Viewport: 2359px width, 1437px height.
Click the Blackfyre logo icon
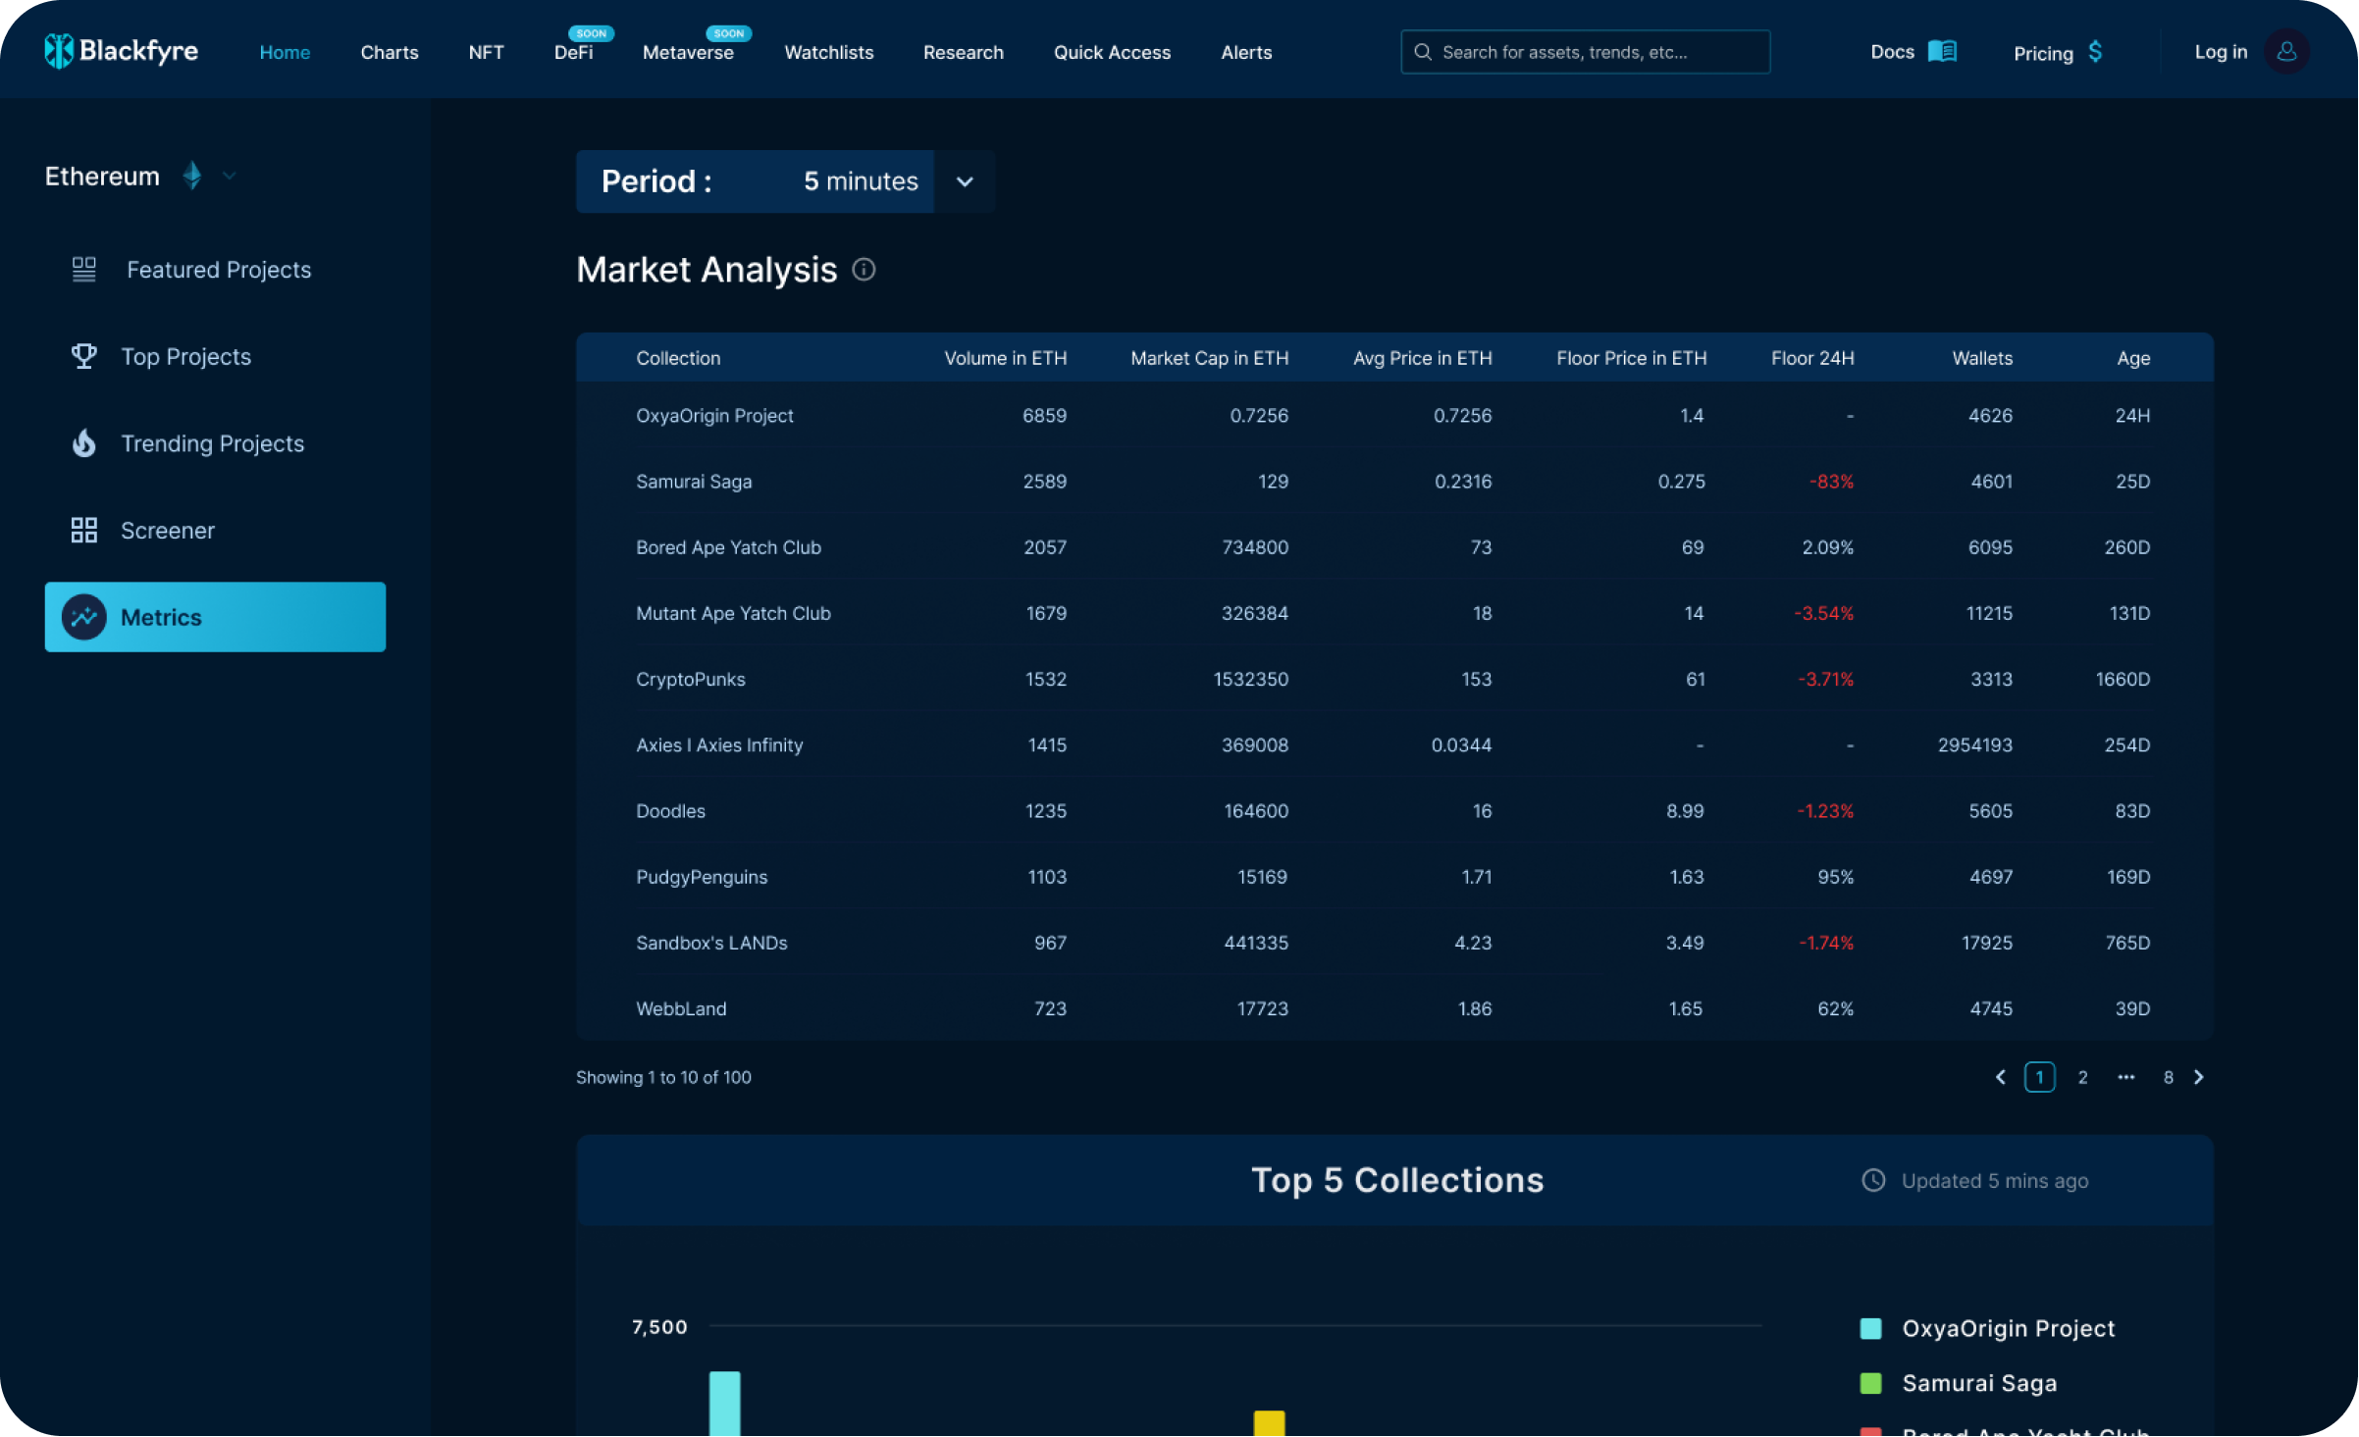coord(59,51)
